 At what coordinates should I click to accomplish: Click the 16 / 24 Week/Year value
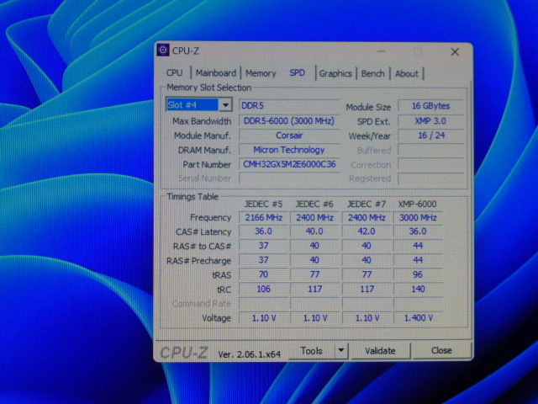431,136
